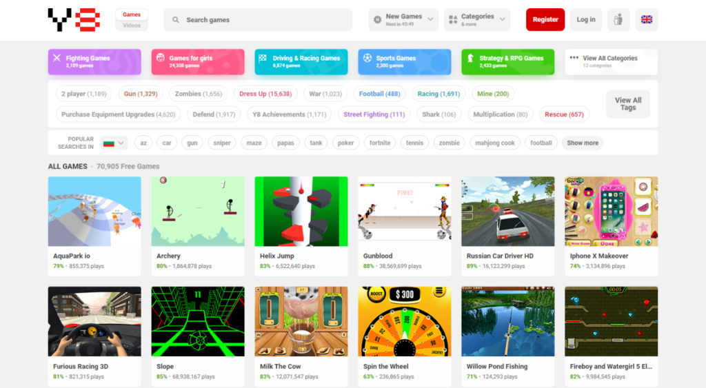Open Driving & Racing Games category tile

pyautogui.click(x=301, y=61)
